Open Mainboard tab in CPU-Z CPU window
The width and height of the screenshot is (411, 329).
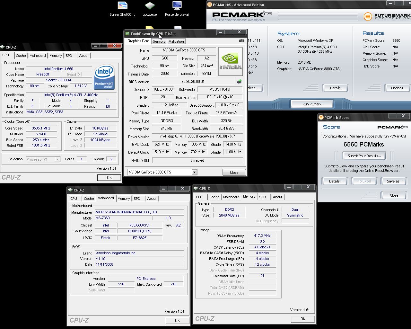point(38,56)
